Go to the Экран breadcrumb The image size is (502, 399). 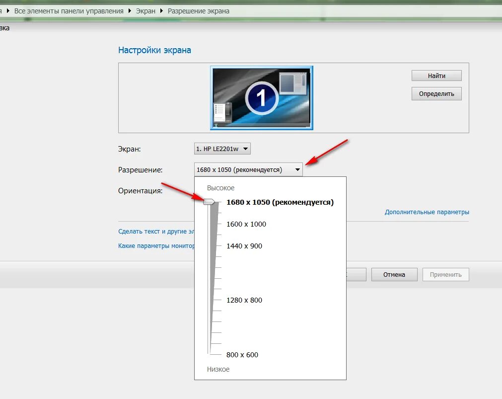[145, 11]
